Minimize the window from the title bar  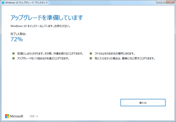coord(159,2)
